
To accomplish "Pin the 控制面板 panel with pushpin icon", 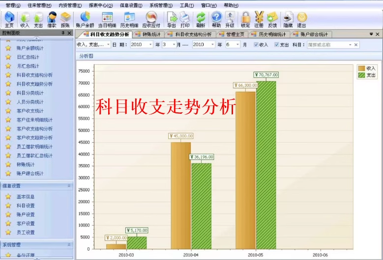I will [63, 33].
